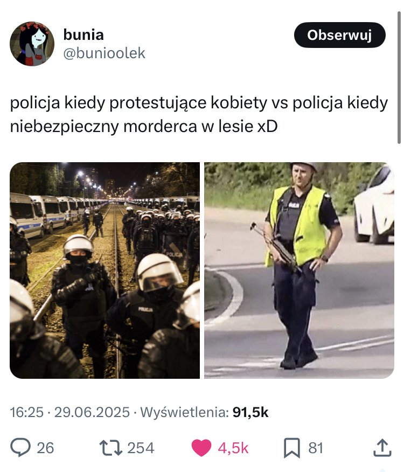Open the riot police night photo

coord(105,270)
